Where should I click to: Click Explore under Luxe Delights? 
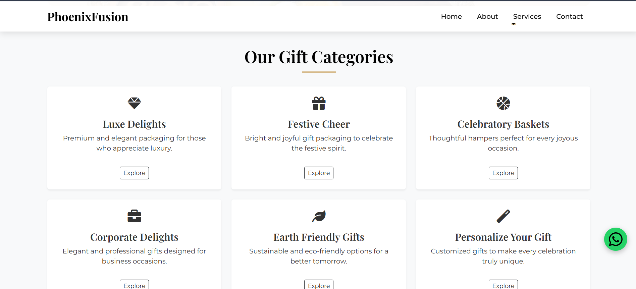coord(134,173)
